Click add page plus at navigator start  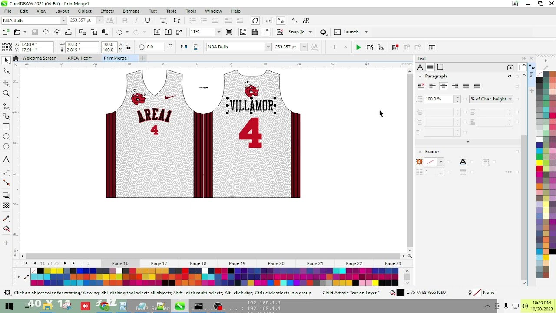(x=17, y=263)
